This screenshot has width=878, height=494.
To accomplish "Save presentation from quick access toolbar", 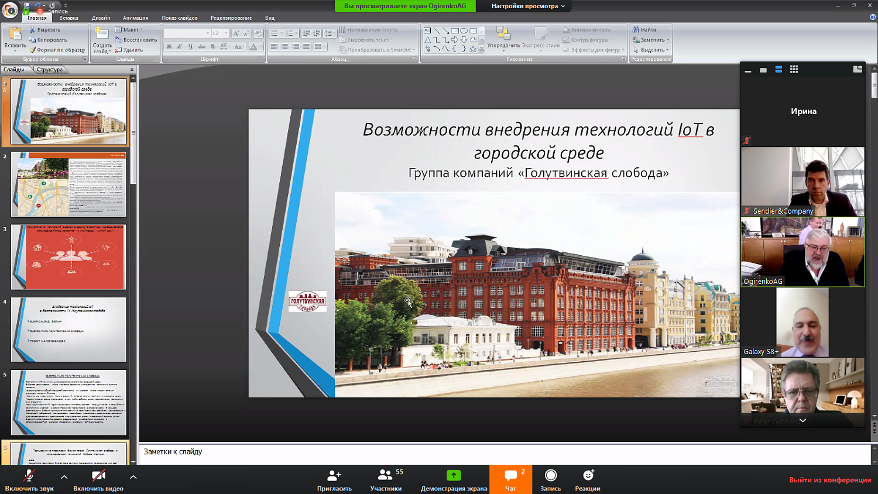I will click(x=27, y=6).
